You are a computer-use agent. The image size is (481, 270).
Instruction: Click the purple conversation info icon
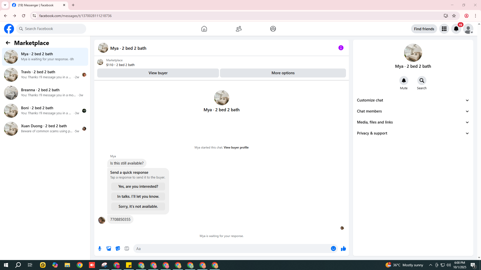coord(341,48)
